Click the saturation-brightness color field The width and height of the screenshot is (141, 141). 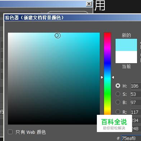pyautogui.click(x=54, y=79)
